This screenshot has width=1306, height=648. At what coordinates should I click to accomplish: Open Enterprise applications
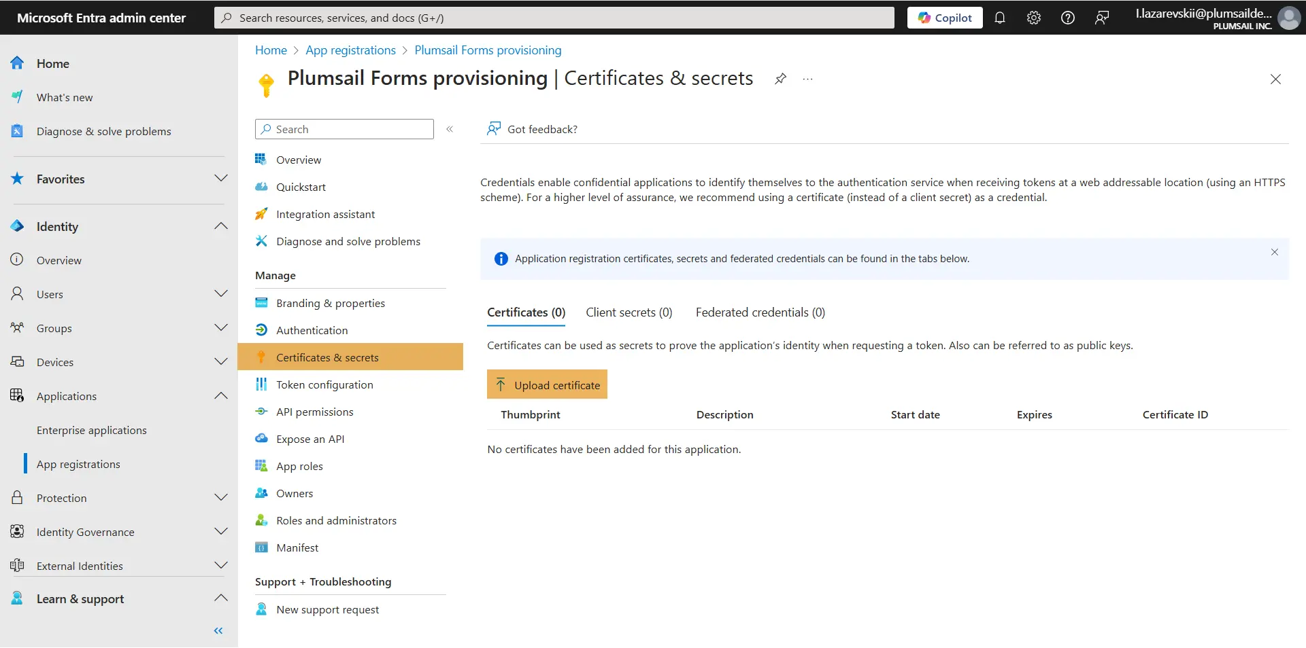click(92, 430)
